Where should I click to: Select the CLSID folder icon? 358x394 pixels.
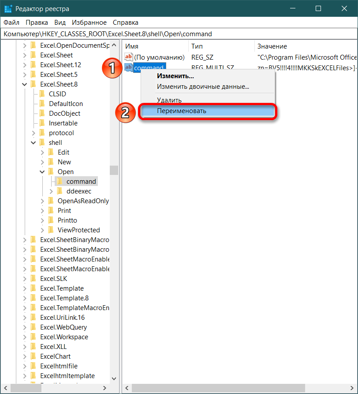click(42, 94)
